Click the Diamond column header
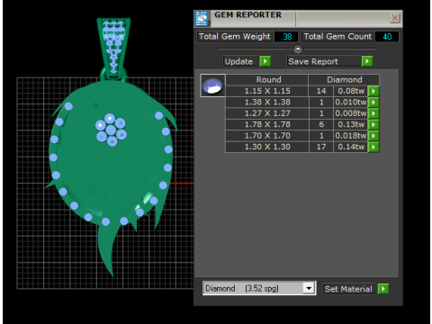 pyautogui.click(x=344, y=80)
